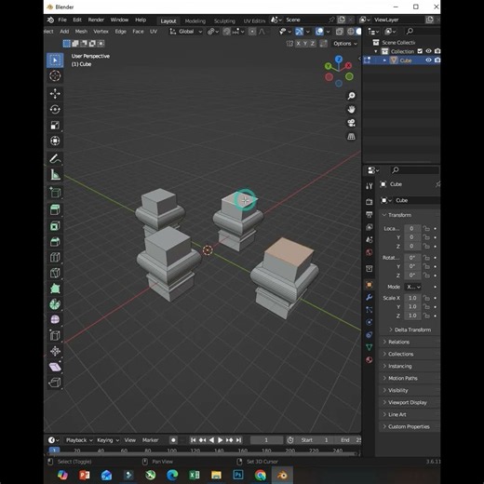Jump to the timeline start frame
484x484 pixels.
tap(193, 440)
